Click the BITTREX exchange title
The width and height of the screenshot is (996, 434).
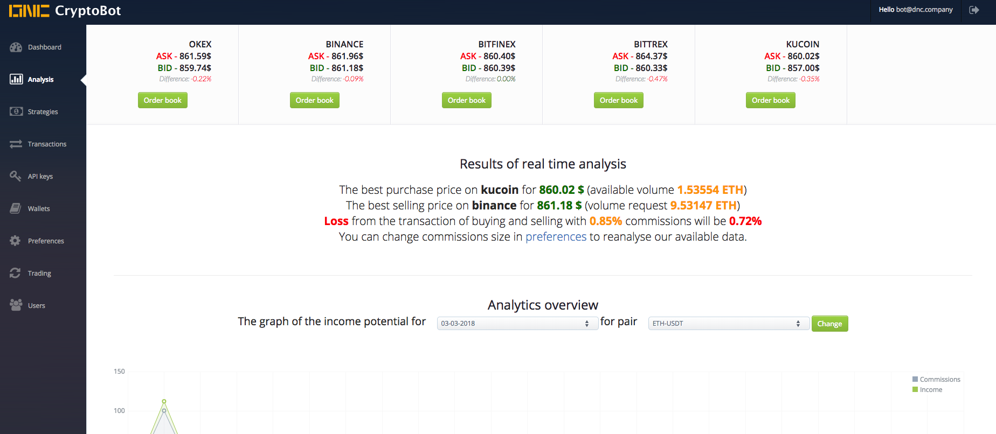pos(651,44)
